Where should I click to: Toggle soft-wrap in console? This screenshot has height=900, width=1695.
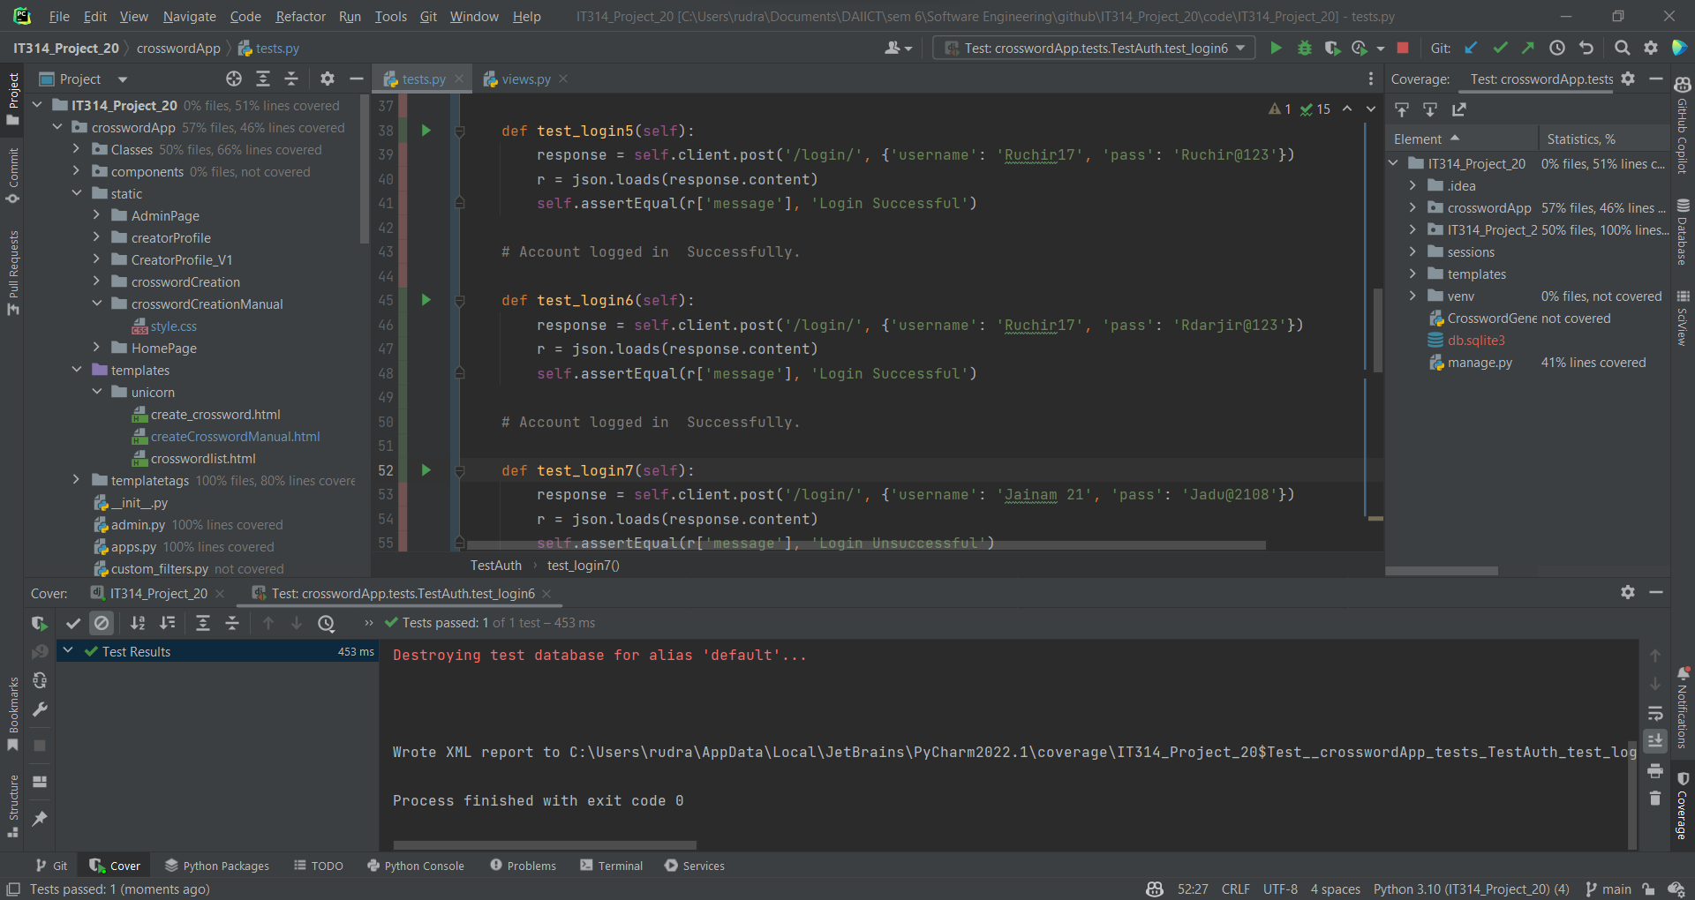coord(1655,713)
